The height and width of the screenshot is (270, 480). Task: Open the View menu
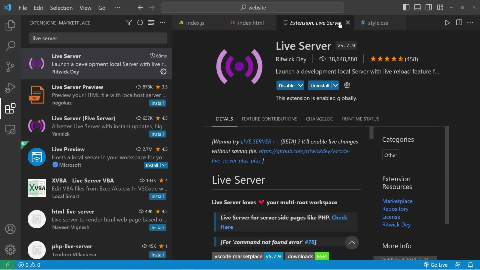point(85,8)
